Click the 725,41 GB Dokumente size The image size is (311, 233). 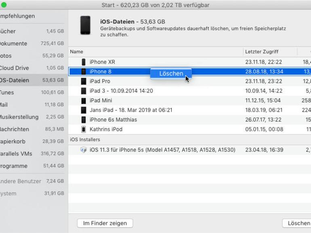52,44
